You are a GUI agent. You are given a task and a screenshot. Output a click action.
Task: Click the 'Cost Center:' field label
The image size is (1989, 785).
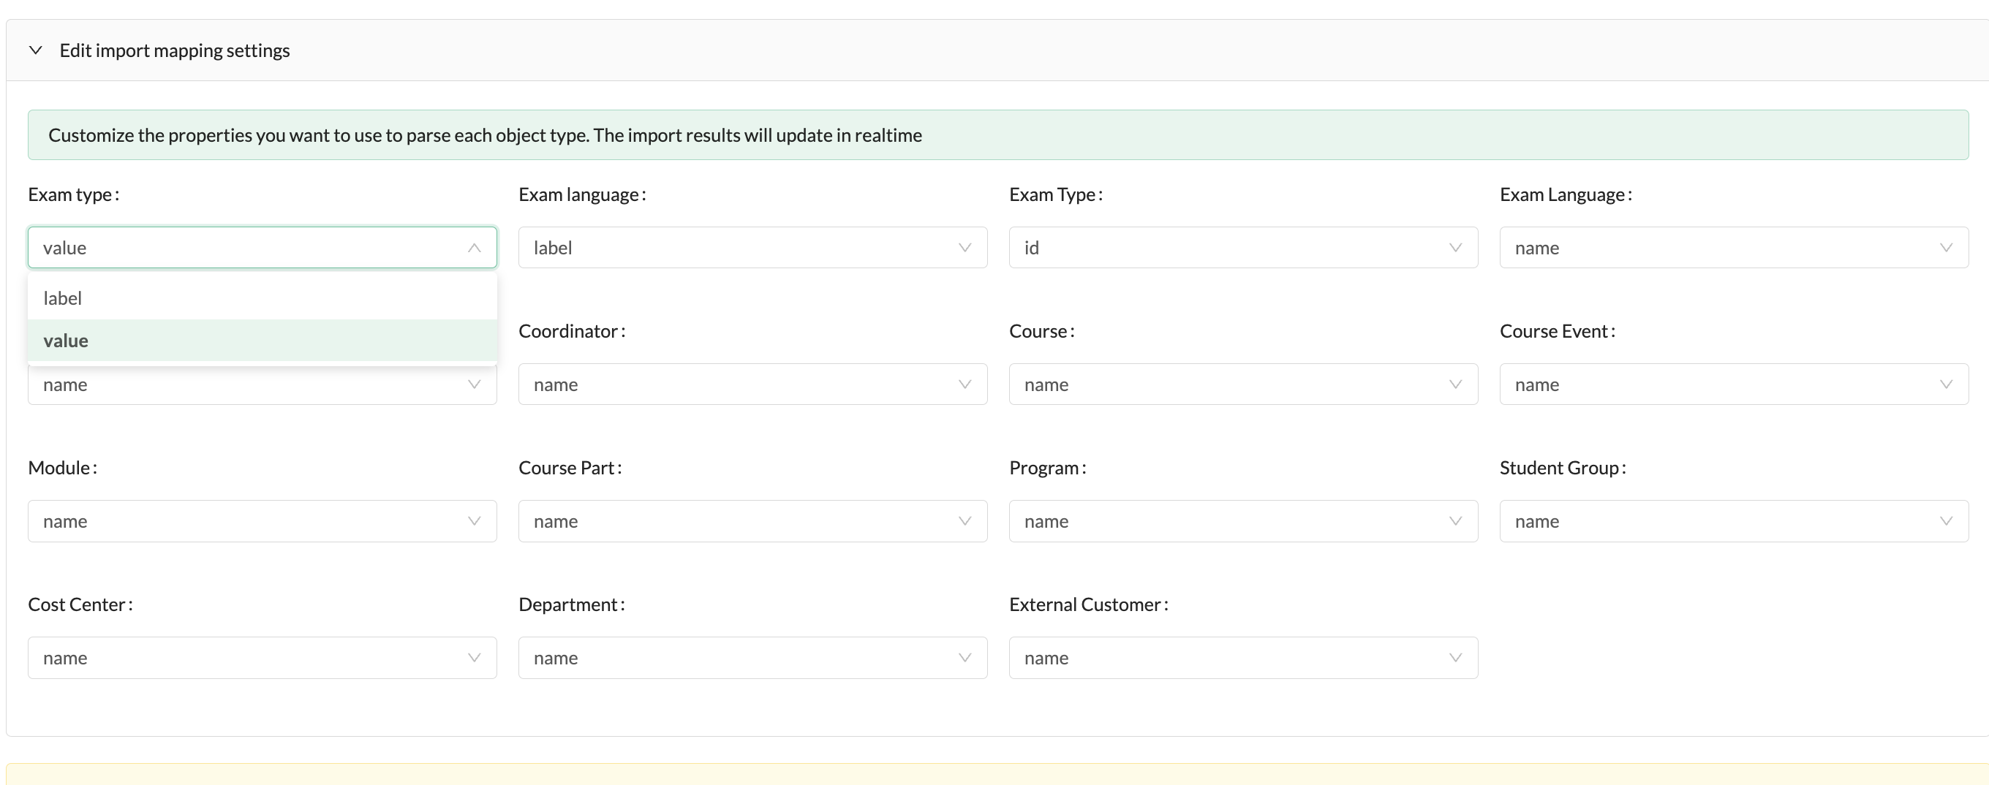[x=80, y=604]
